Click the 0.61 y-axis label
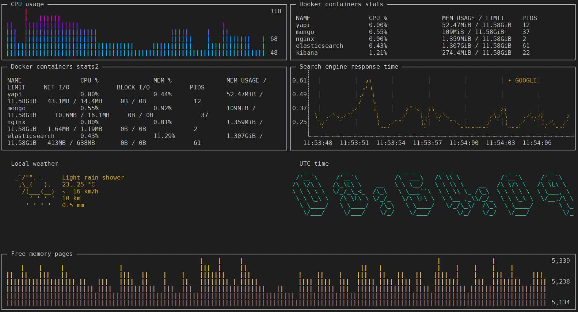Image resolution: width=578 pixels, height=312 pixels. 300,80
